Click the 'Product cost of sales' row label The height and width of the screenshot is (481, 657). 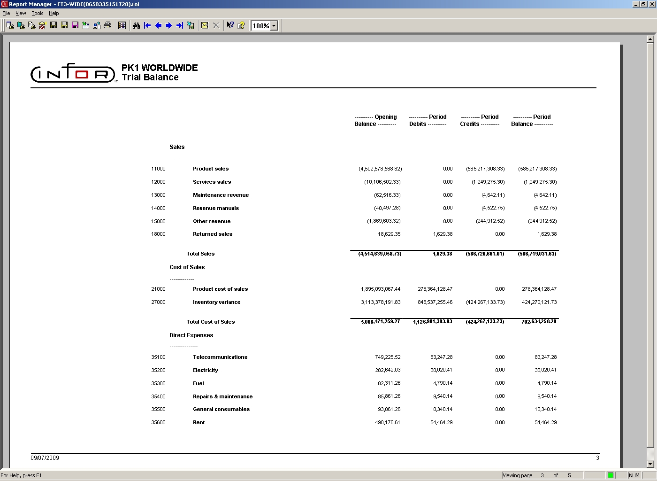(x=220, y=289)
